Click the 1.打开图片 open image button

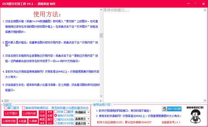(x=11, y=113)
